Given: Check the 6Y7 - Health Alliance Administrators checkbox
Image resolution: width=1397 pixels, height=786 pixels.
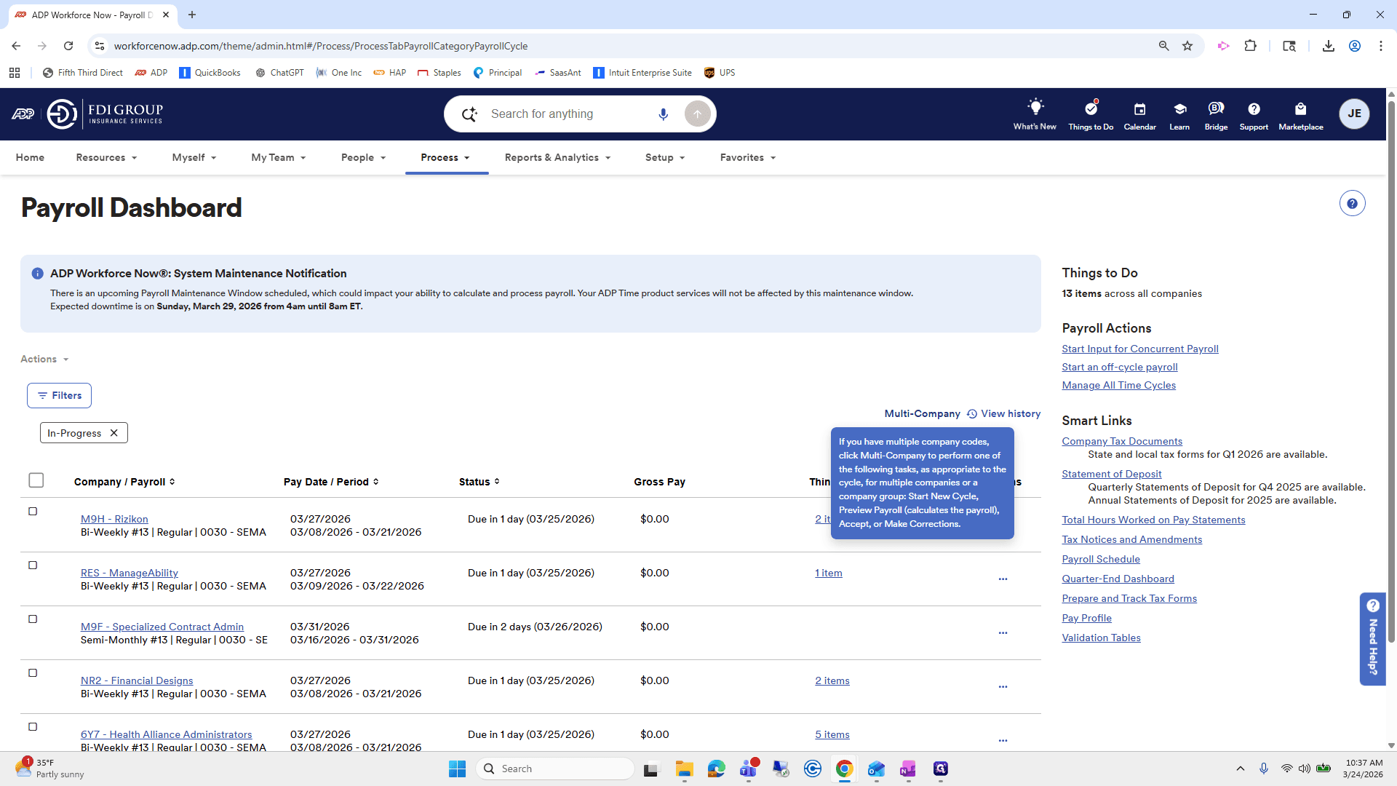Looking at the screenshot, I should [x=33, y=727].
